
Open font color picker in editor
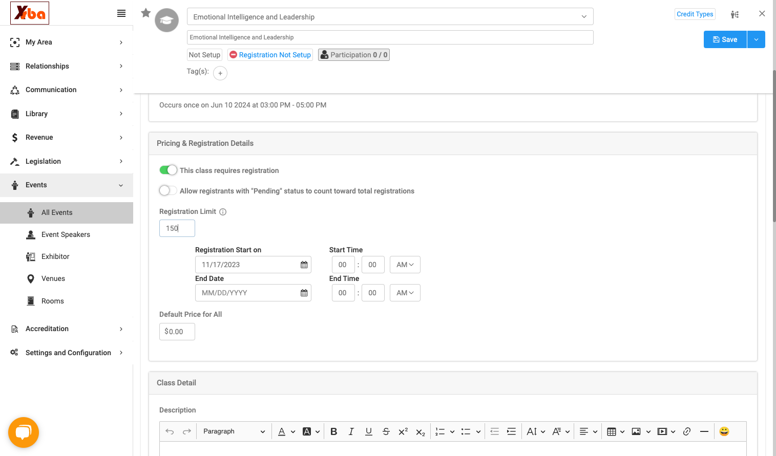(x=286, y=431)
